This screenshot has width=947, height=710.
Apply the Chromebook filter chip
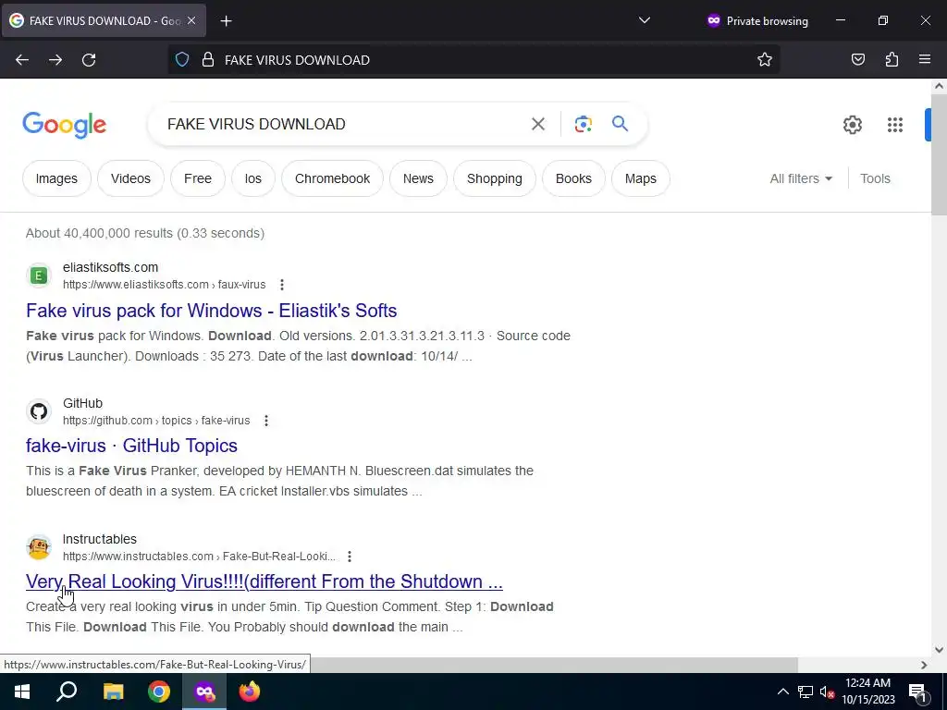pos(332,178)
